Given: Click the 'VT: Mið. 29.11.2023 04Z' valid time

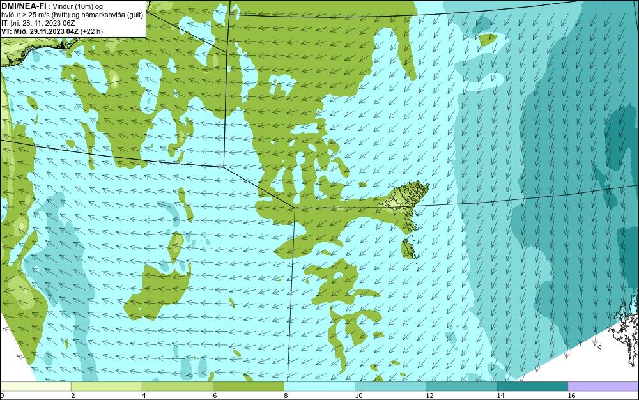Looking at the screenshot, I should pyautogui.click(x=40, y=31).
